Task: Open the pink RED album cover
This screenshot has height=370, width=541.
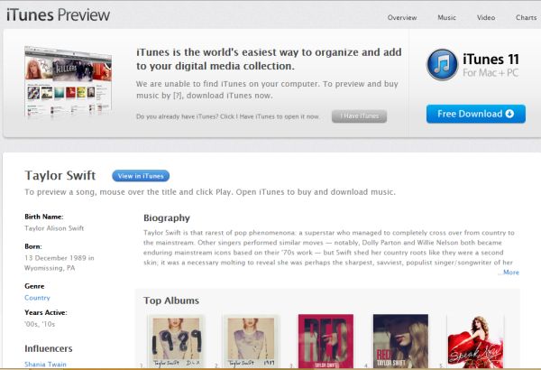Action: (326, 341)
